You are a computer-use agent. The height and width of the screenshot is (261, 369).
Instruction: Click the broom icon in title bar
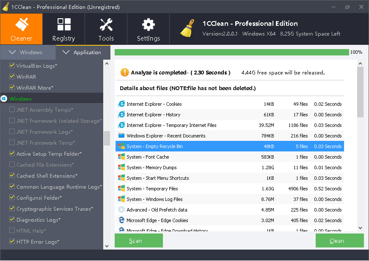pos(6,7)
